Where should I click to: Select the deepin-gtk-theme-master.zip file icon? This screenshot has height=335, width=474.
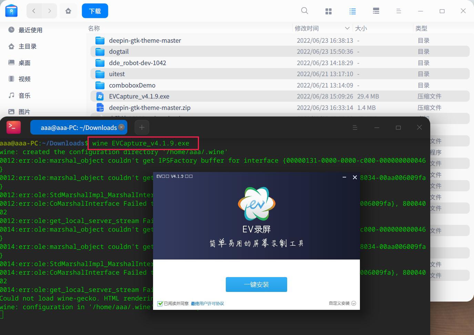point(100,108)
